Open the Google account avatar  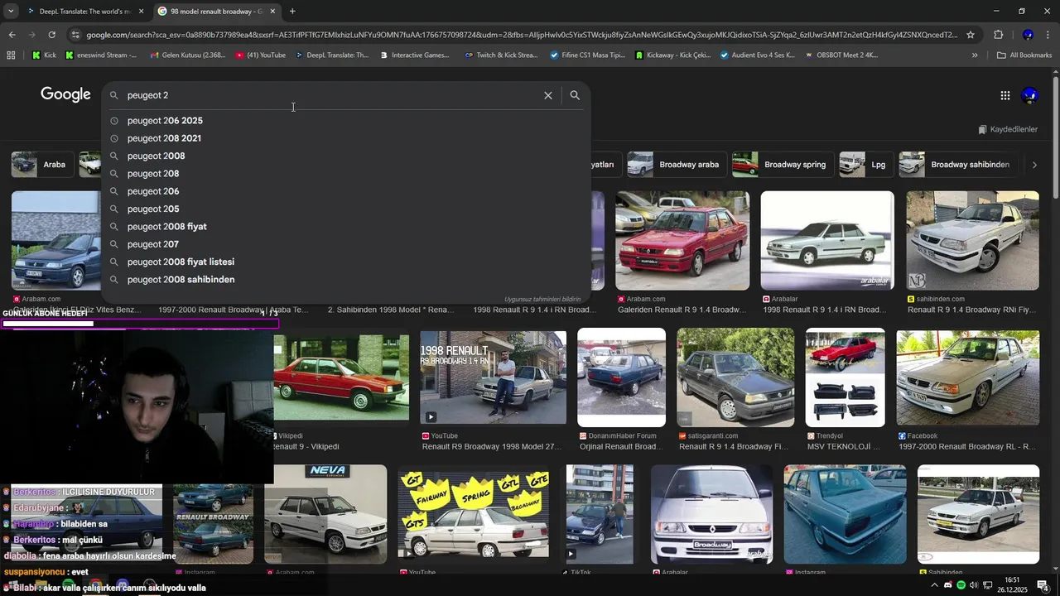[x=1030, y=95]
